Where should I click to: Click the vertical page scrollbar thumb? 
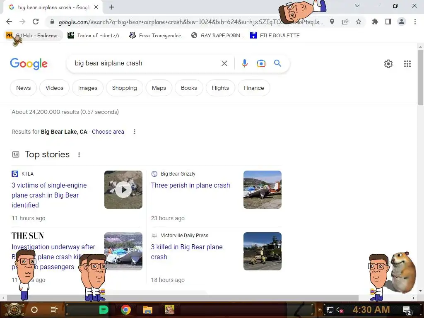(420, 77)
